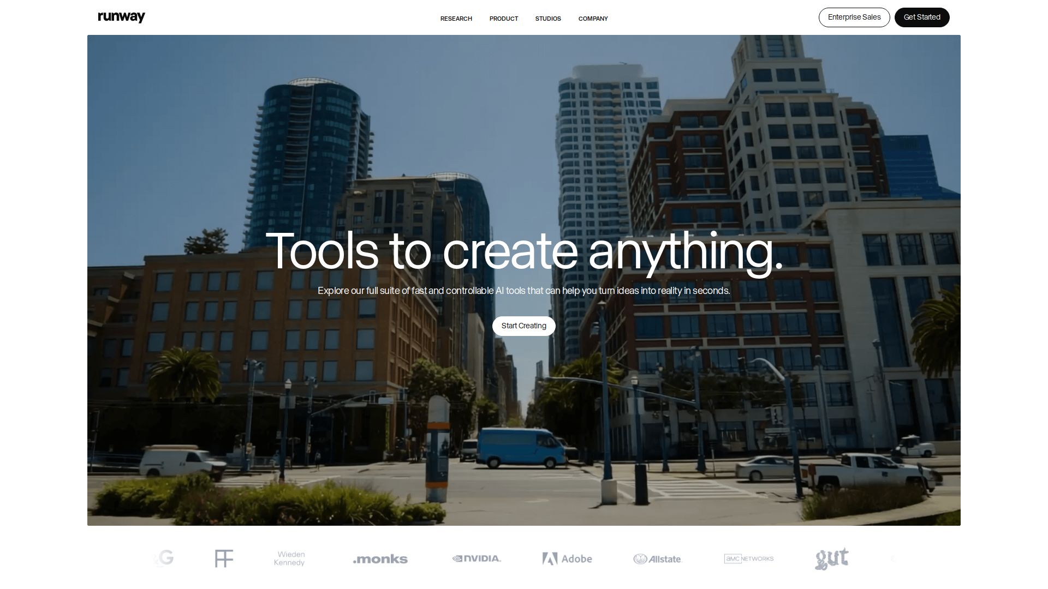This screenshot has height=589, width=1048.
Task: Click the FF monogram logo
Action: click(x=224, y=558)
